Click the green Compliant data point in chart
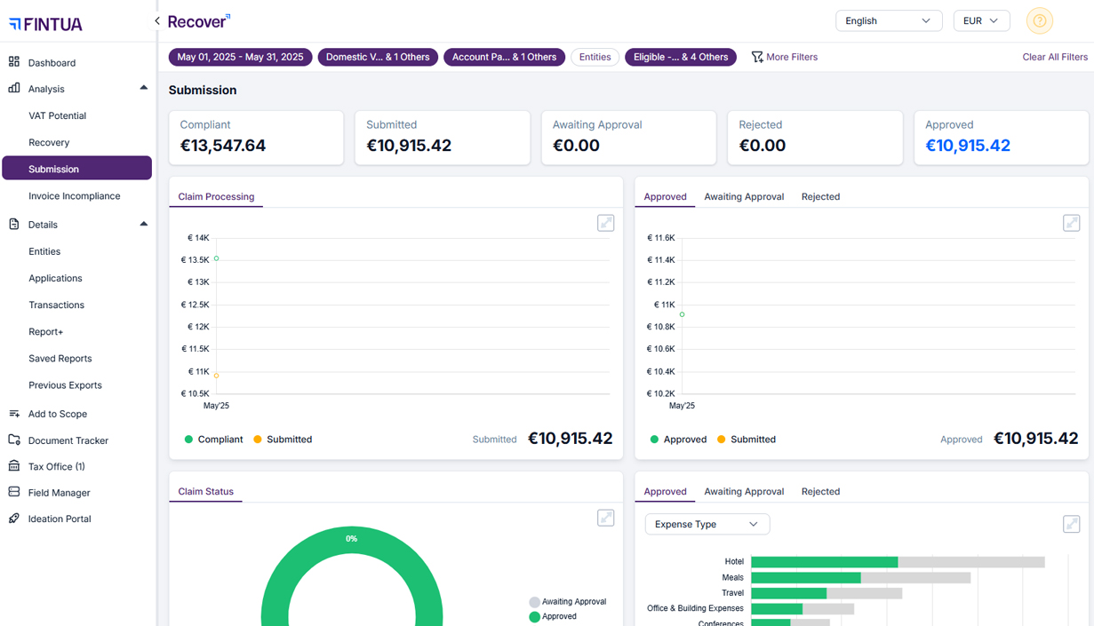 pyautogui.click(x=216, y=258)
